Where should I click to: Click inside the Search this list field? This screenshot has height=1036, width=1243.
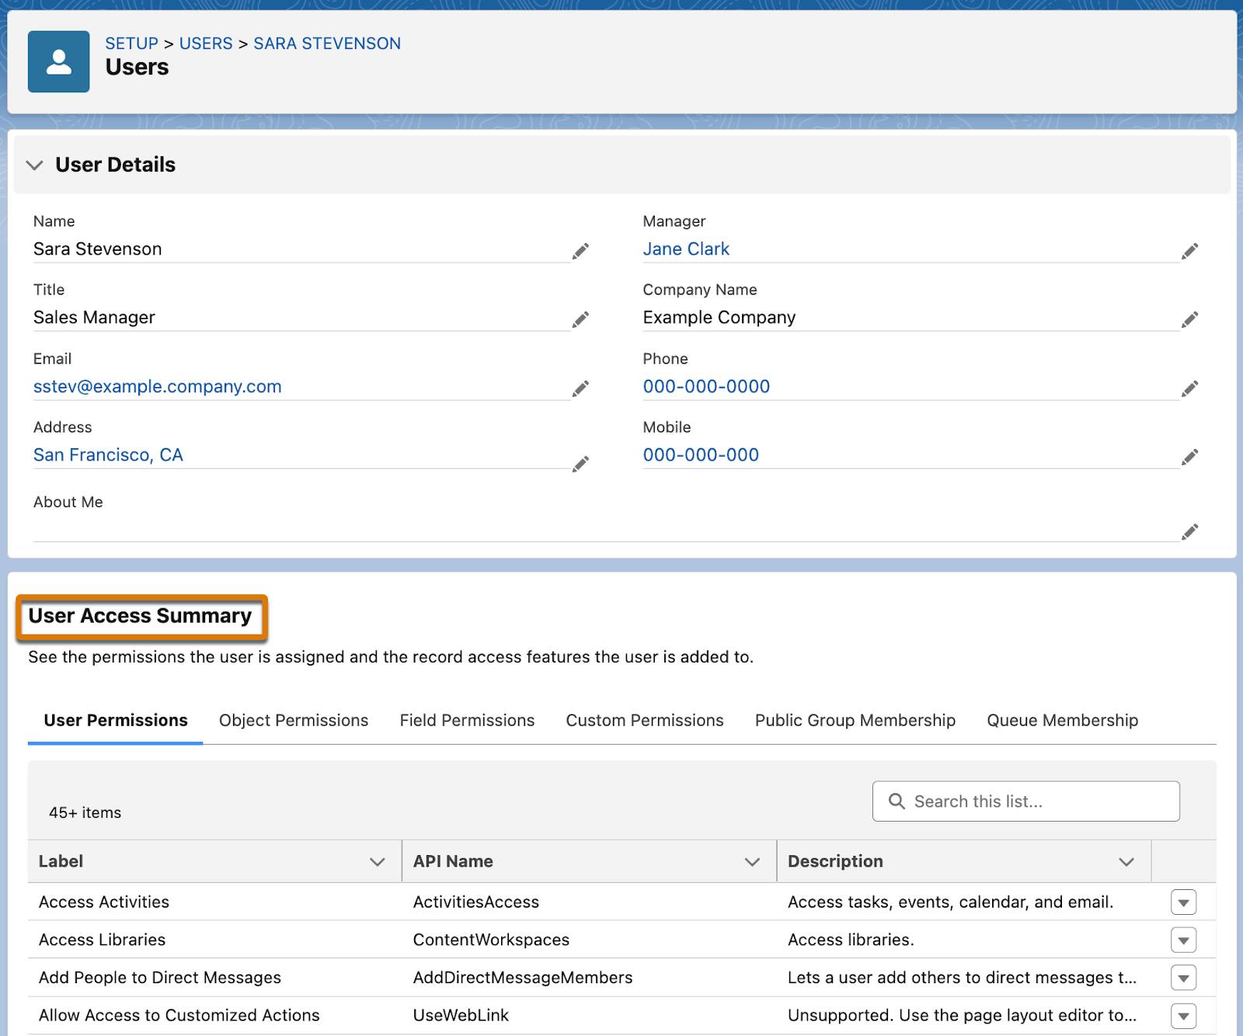(x=1025, y=801)
